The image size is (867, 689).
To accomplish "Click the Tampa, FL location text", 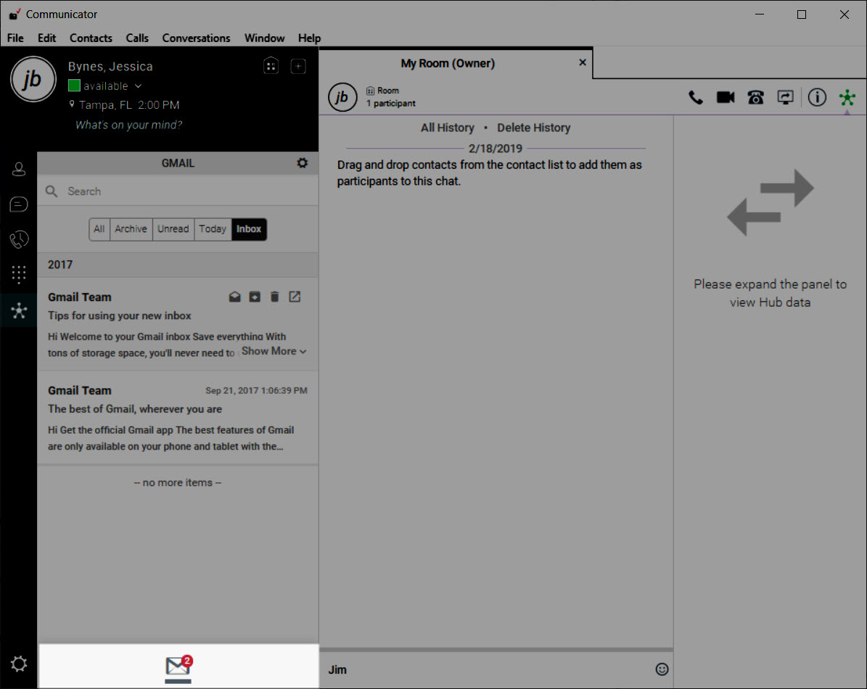I will (x=105, y=105).
